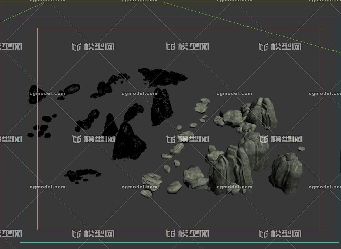Select the flat black rock slab cluster at top
The height and width of the screenshot is (249, 341).
point(163,77)
